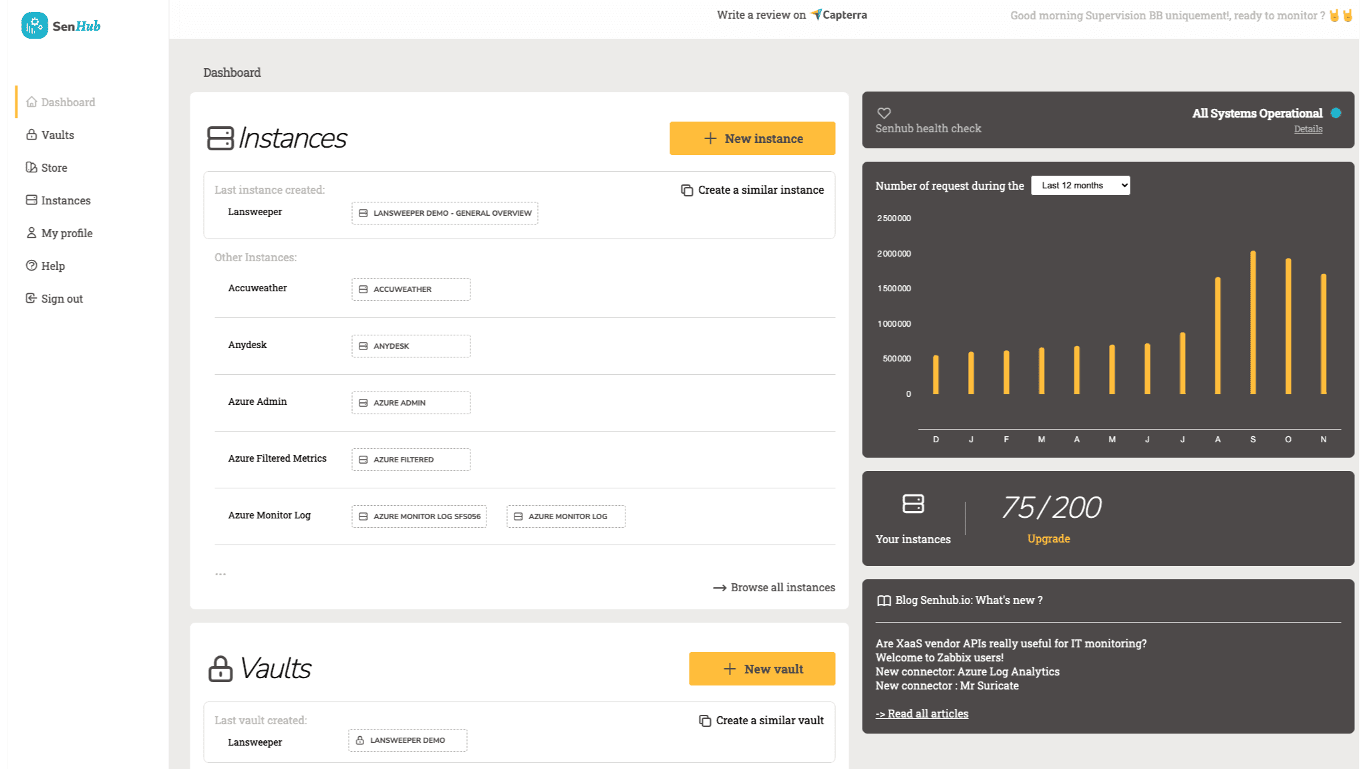Click the ellipsis below the instances list

[220, 574]
